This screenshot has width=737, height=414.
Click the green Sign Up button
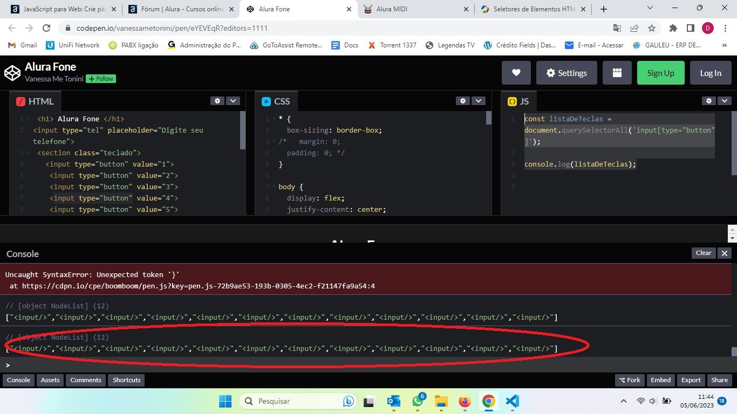click(661, 73)
